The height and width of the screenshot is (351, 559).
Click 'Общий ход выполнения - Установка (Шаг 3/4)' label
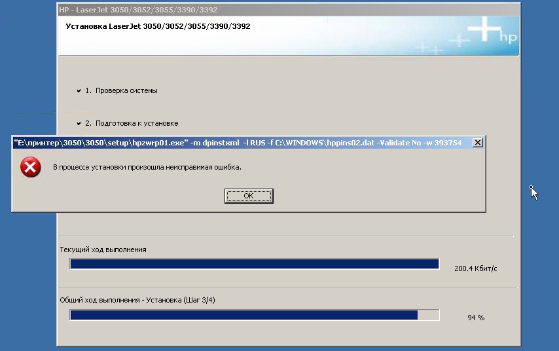[x=137, y=300]
